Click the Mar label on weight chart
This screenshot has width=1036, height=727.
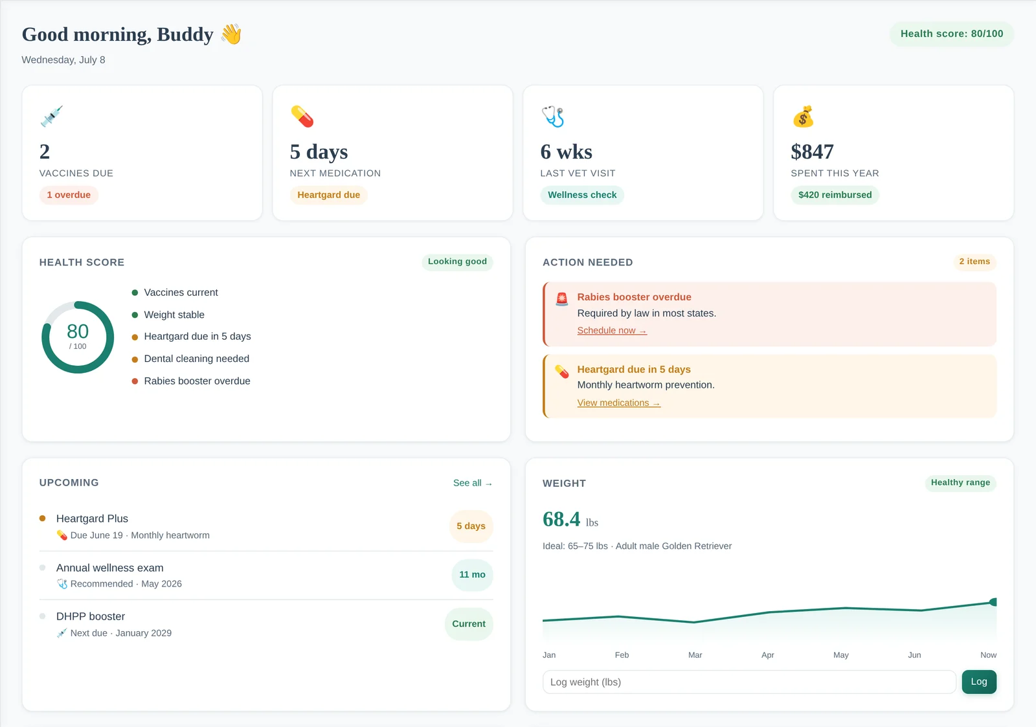click(695, 655)
